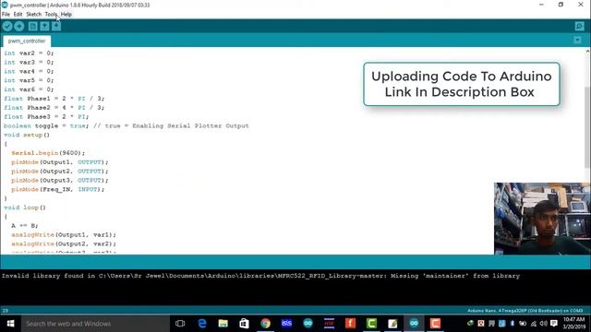Click the 'float Phase2 = 4 * PI / 3;' line
This screenshot has width=591, height=332.
point(54,108)
